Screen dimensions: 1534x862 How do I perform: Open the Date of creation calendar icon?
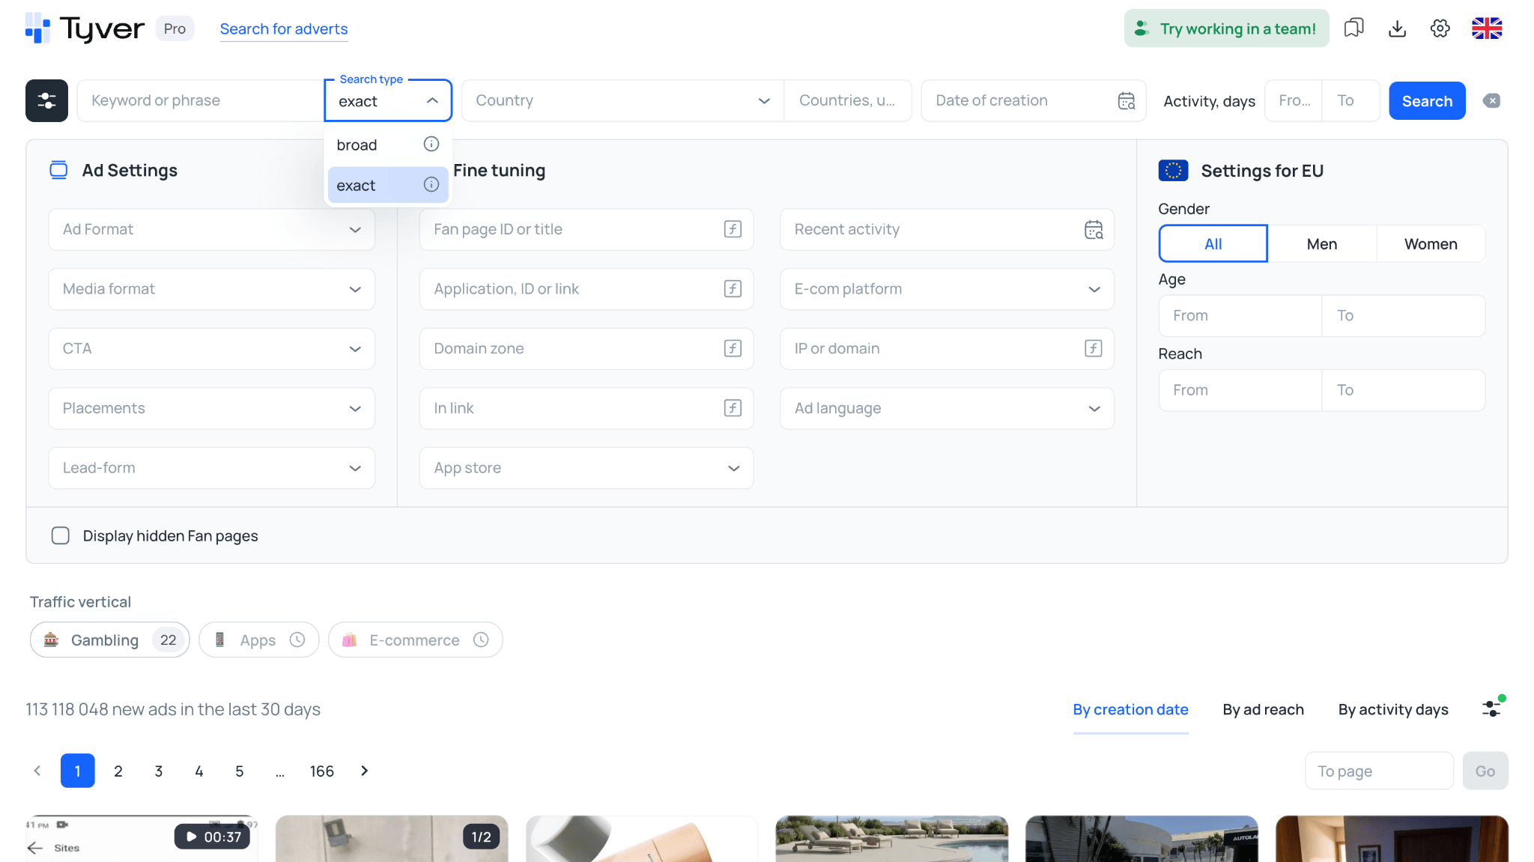coord(1127,100)
